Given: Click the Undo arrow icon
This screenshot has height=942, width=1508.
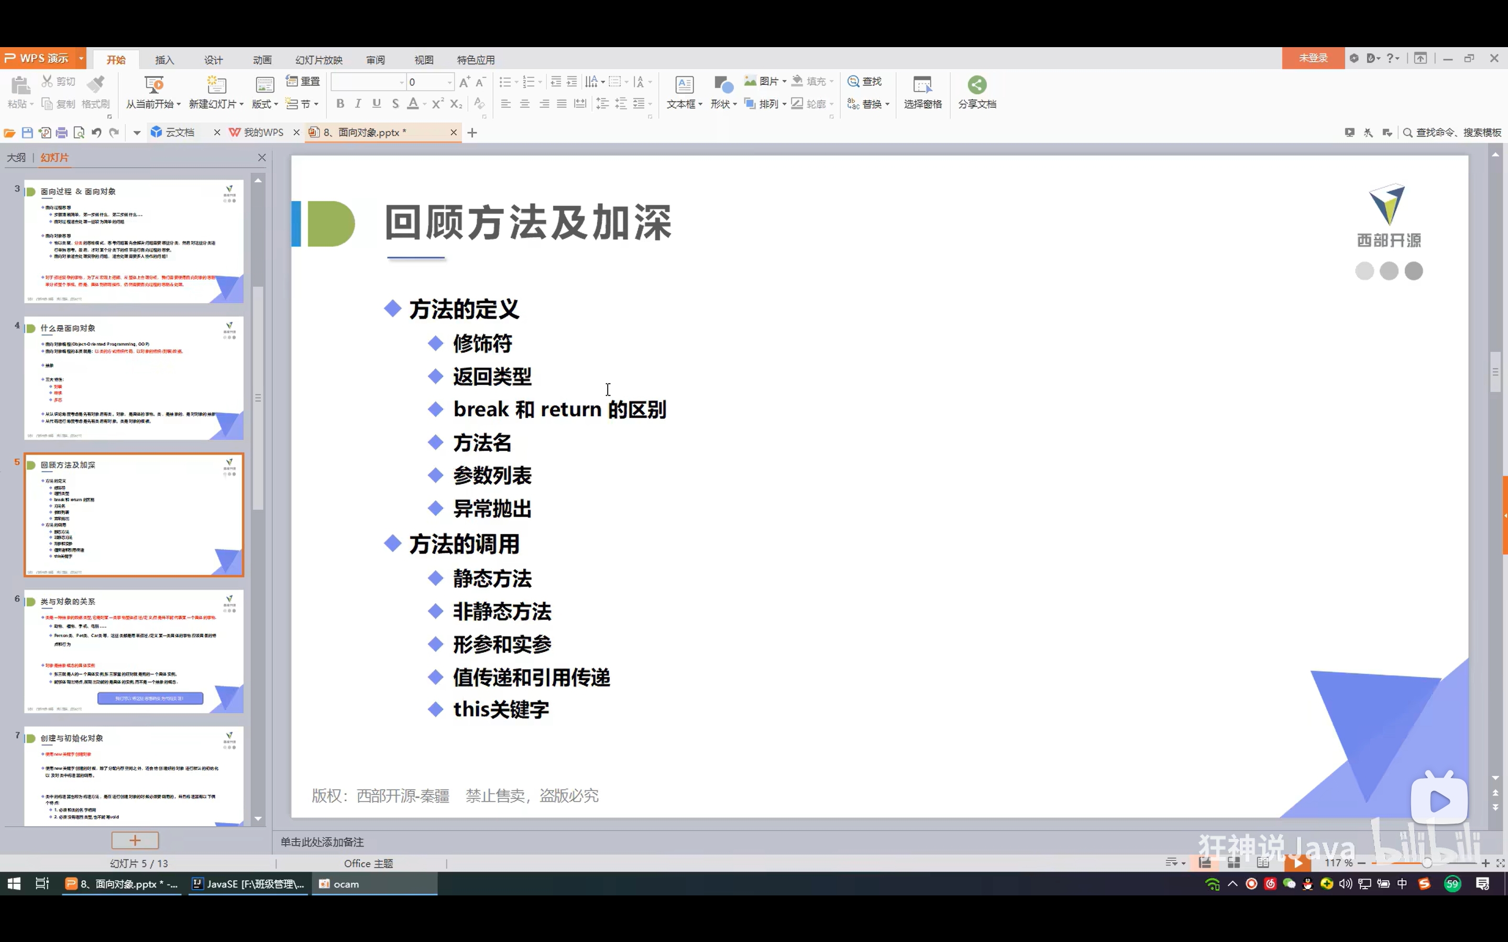Looking at the screenshot, I should pos(96,132).
